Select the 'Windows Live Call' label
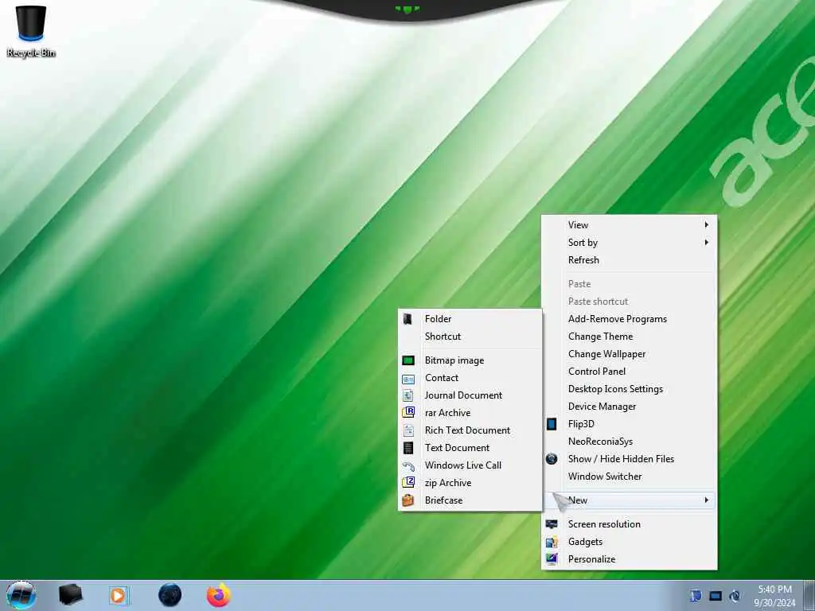The height and width of the screenshot is (611, 815). (462, 465)
